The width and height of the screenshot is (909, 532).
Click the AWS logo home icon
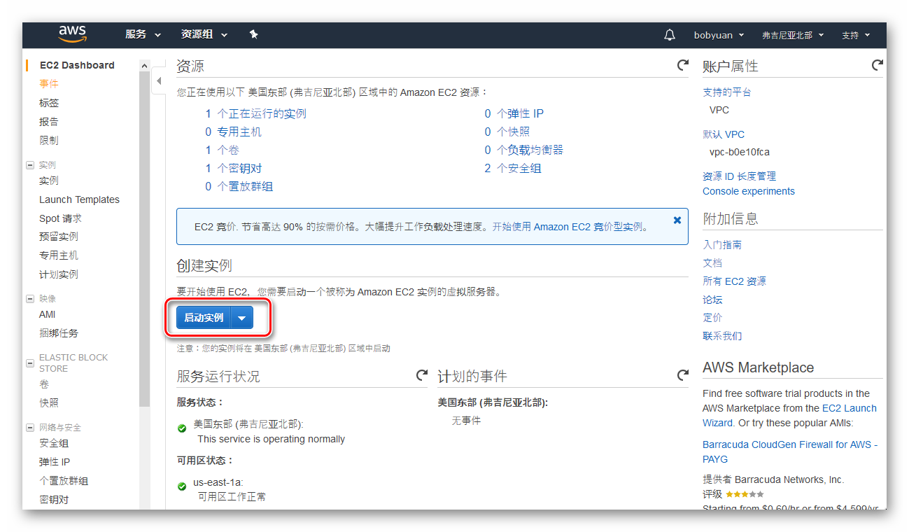(72, 34)
